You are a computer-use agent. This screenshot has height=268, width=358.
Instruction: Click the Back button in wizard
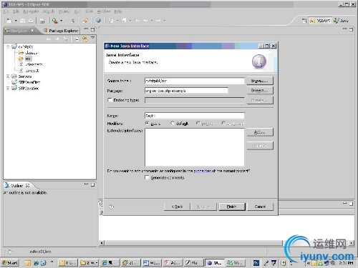(x=178, y=207)
